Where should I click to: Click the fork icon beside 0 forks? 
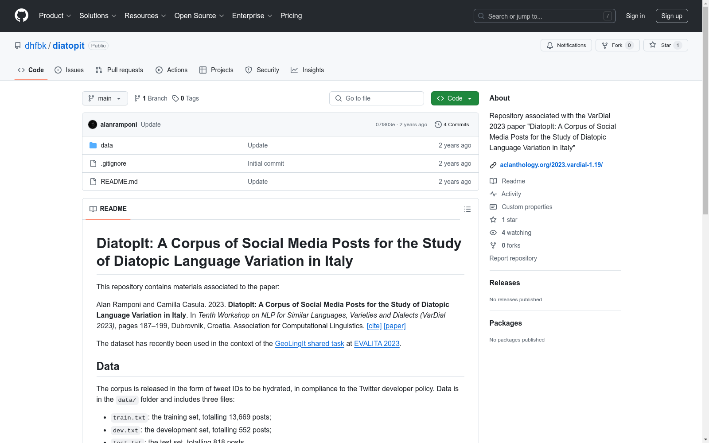pyautogui.click(x=493, y=245)
